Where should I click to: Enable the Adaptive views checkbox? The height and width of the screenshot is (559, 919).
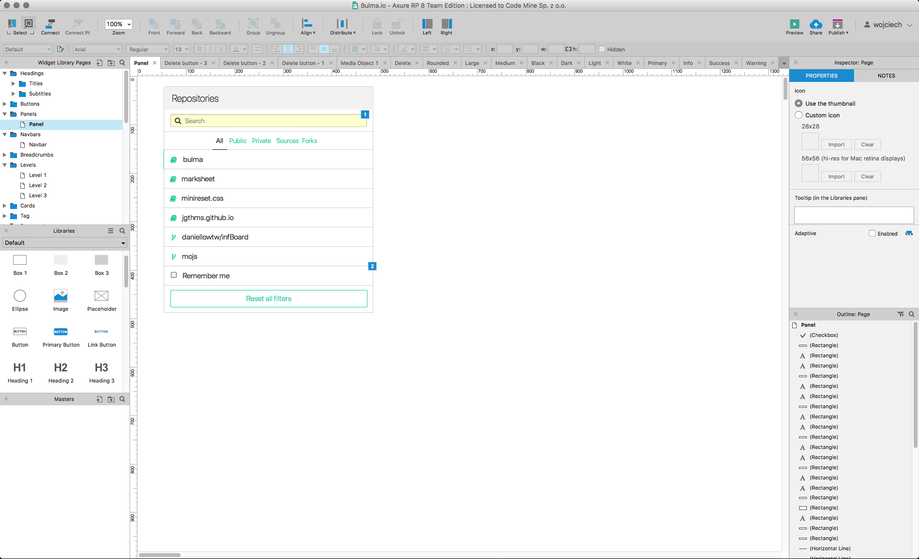click(x=872, y=233)
